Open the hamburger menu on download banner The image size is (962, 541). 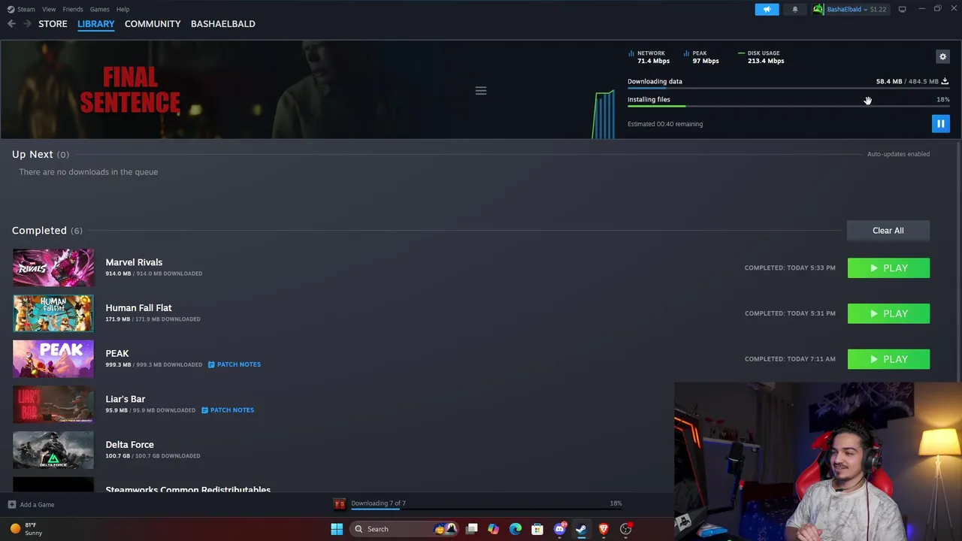[x=481, y=91]
